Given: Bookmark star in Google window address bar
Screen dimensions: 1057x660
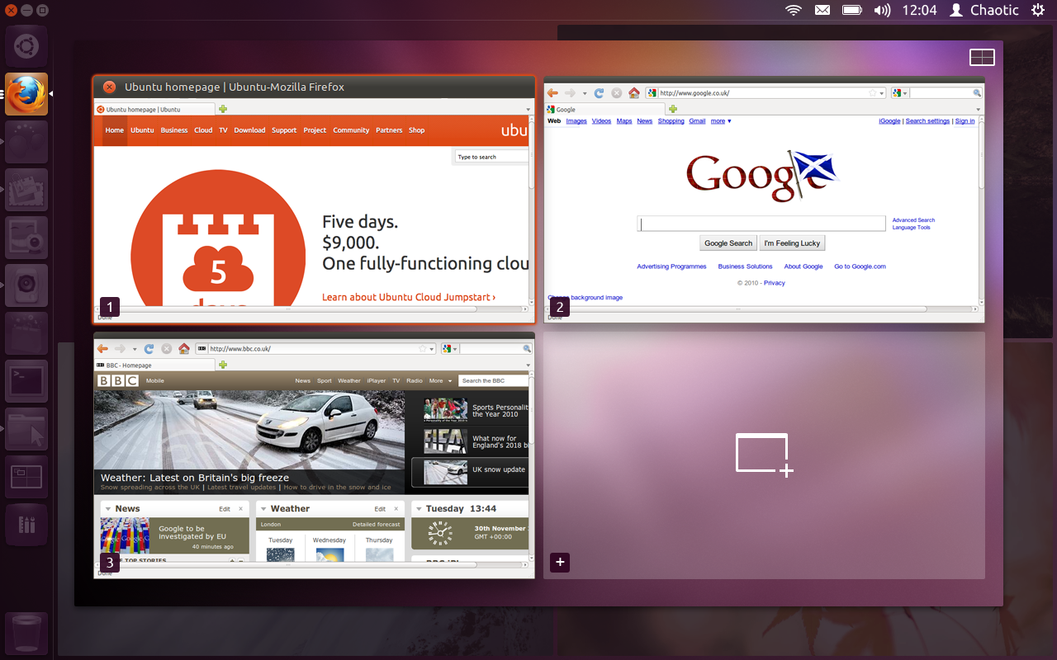Looking at the screenshot, I should [x=873, y=93].
